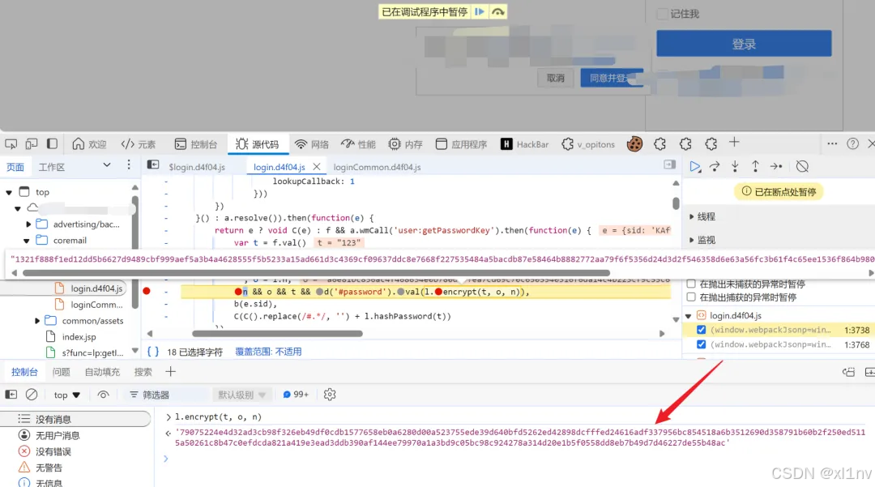875x487 pixels.
Task: Check the 记住我 checkbox
Action: coord(662,14)
